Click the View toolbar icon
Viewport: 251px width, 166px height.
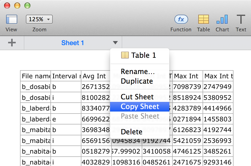pyautogui.click(x=11, y=20)
